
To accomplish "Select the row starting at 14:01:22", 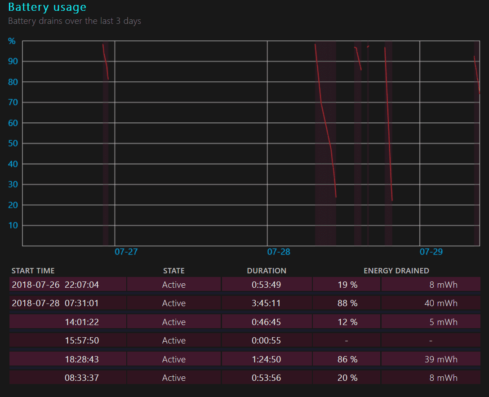I will pyautogui.click(x=81, y=322).
